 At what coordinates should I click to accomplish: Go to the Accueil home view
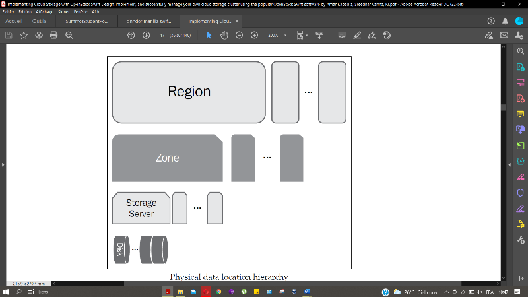13,21
